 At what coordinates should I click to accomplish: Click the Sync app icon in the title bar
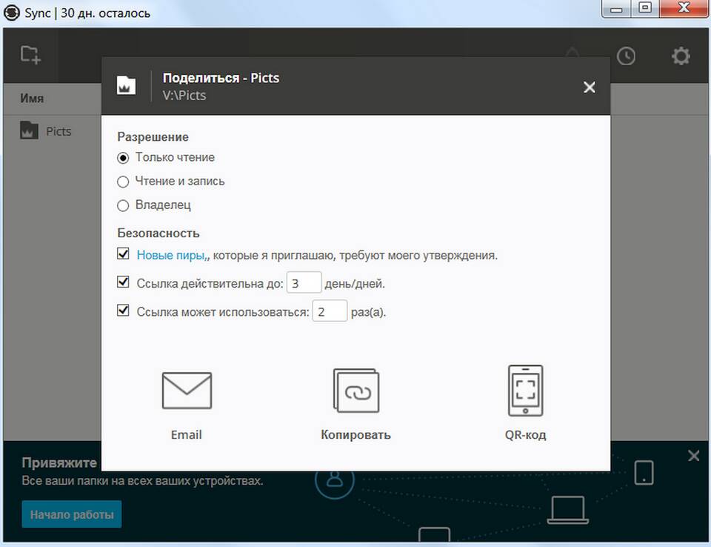(x=12, y=13)
